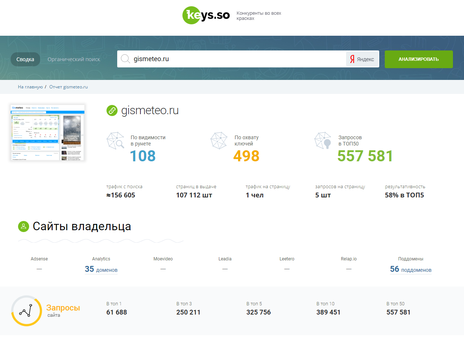Click the green link icon beside gismeteo.ru
This screenshot has width=464, height=351.
(112, 110)
